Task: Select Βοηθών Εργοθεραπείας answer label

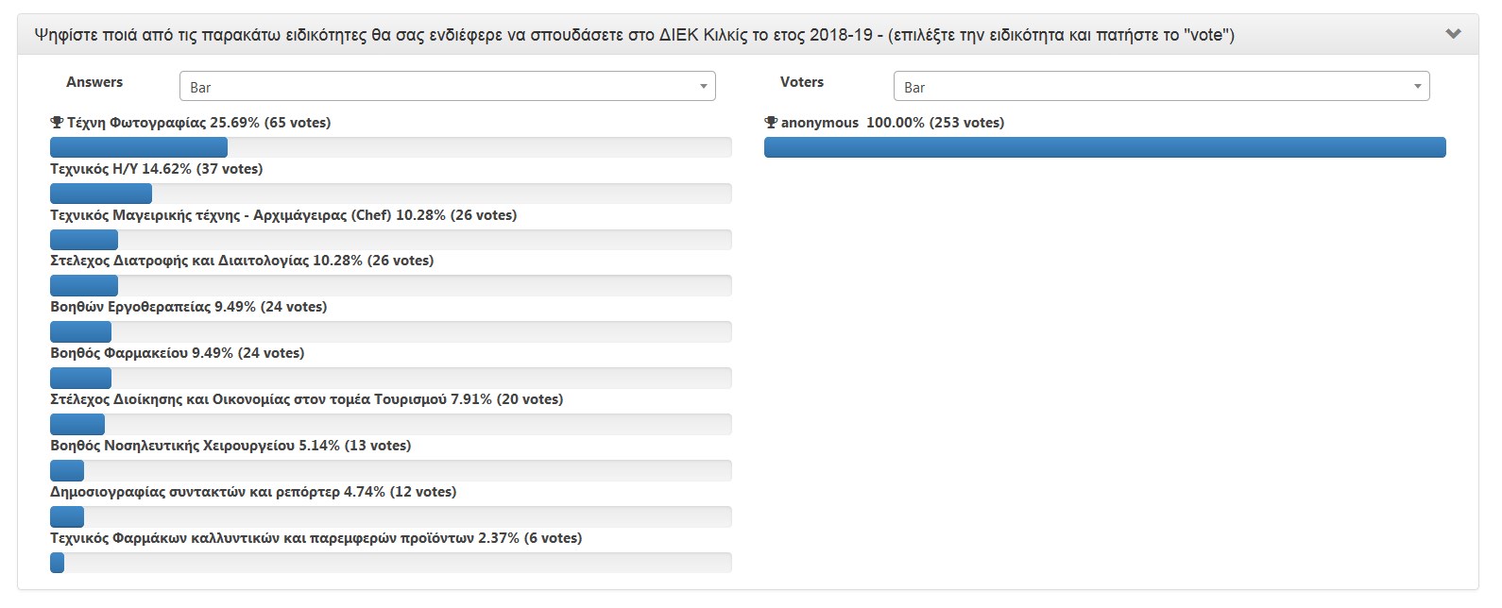Action: [188, 307]
